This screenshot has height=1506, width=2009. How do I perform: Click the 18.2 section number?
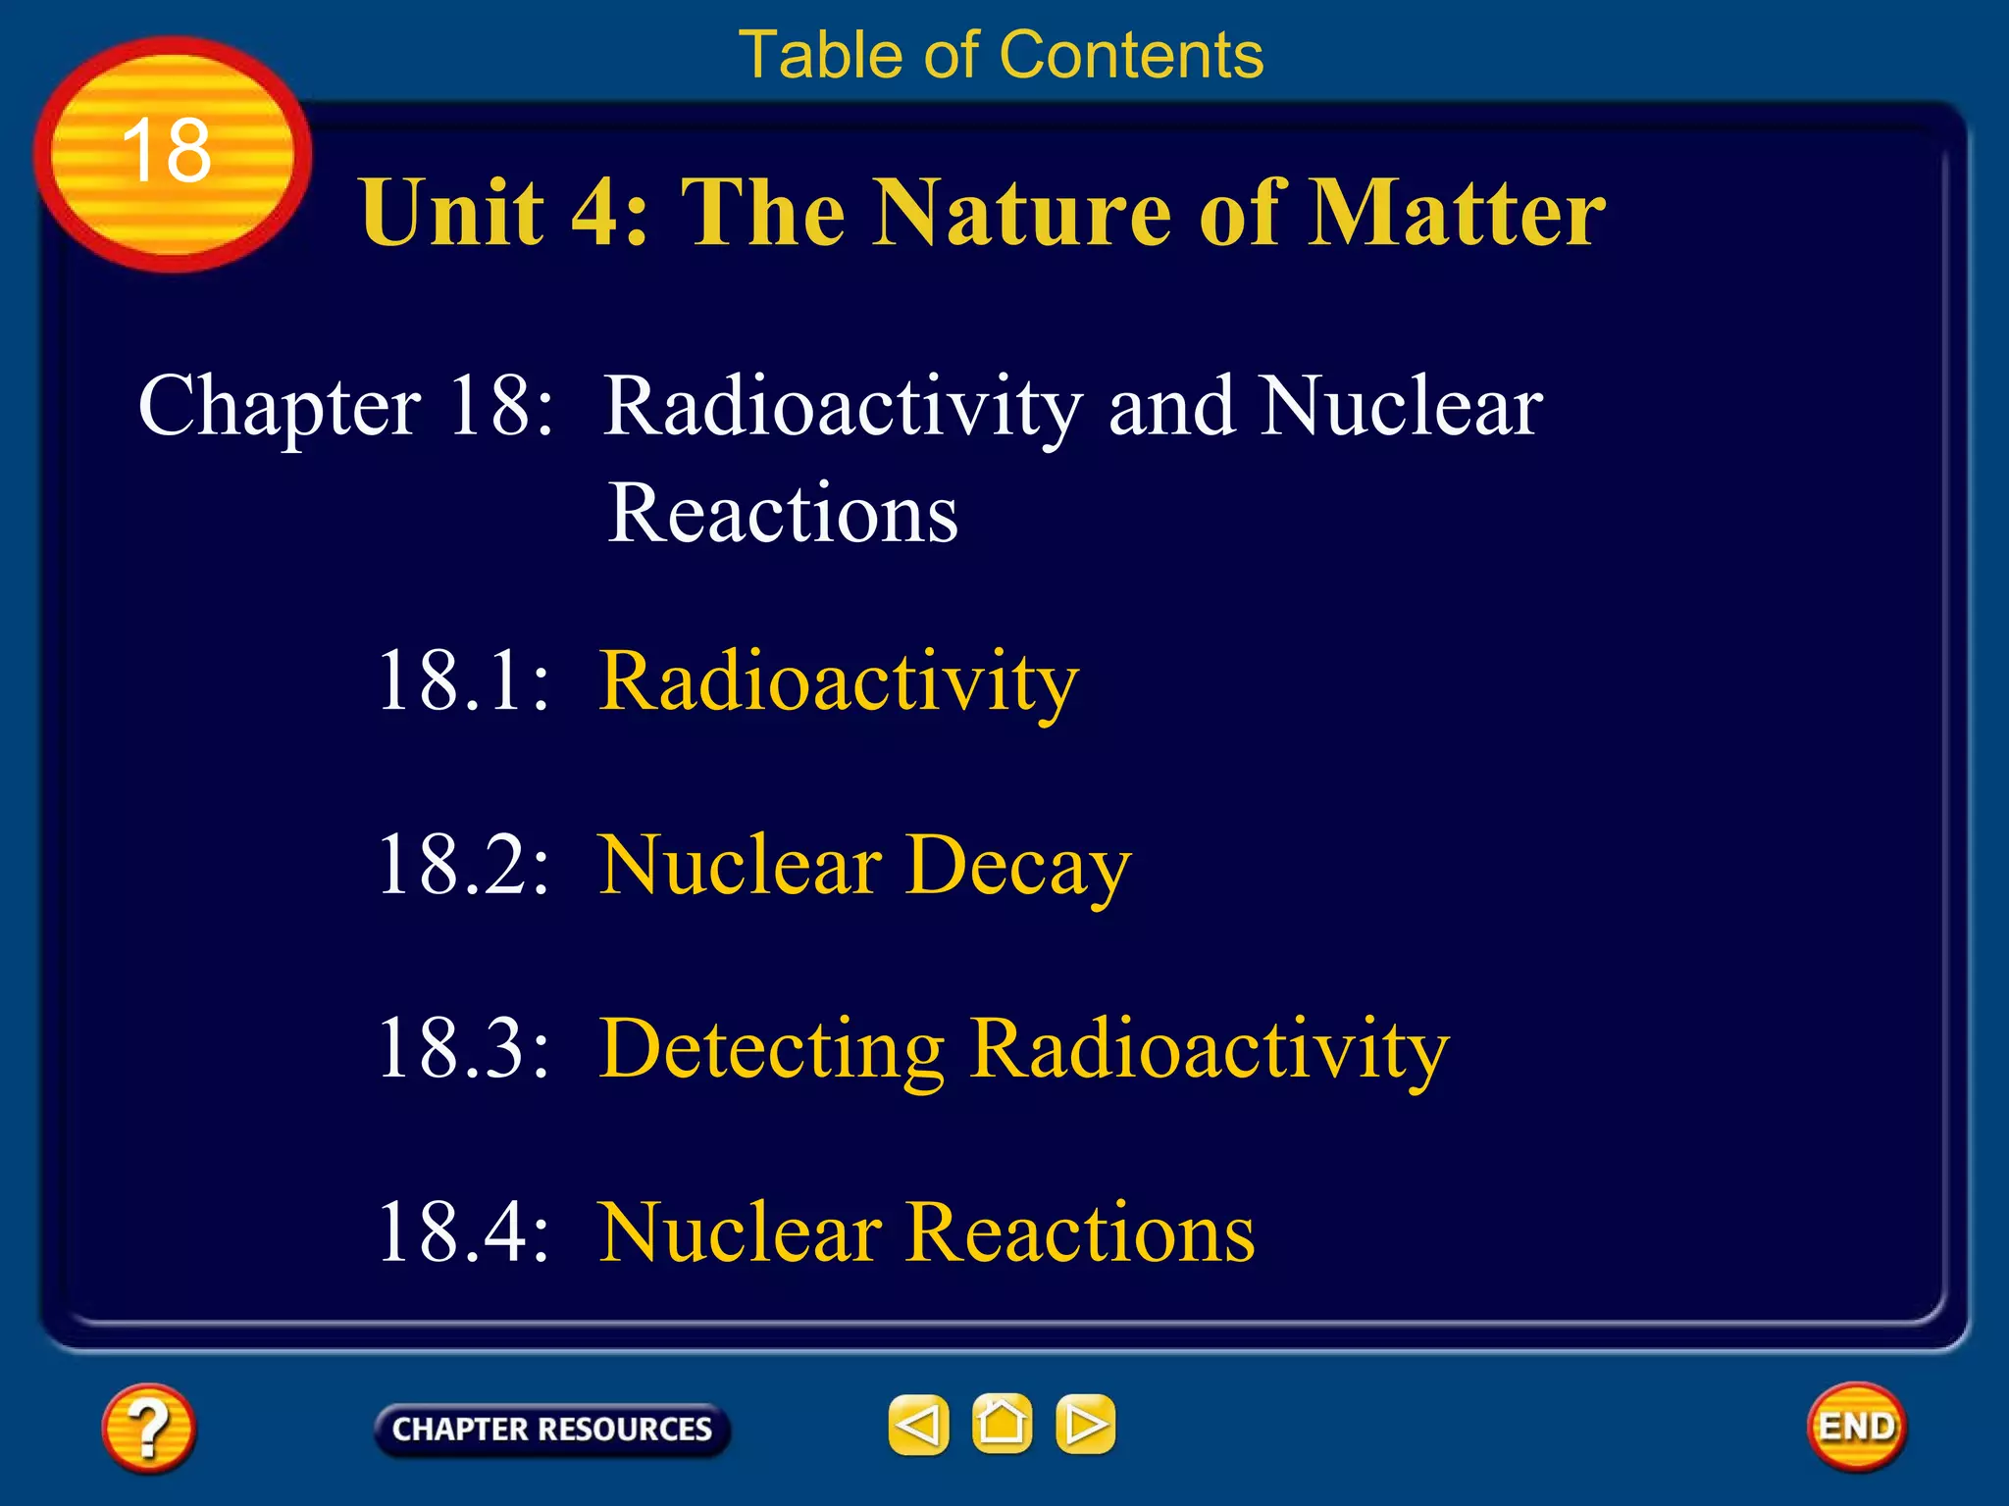pyautogui.click(x=463, y=865)
